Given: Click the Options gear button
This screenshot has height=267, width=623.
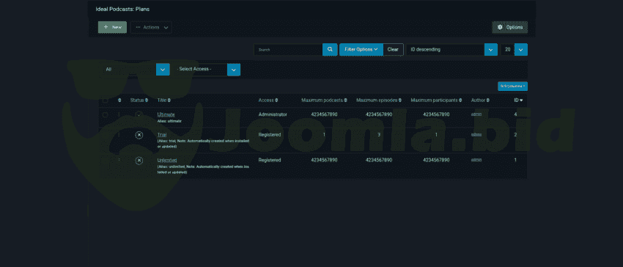Looking at the screenshot, I should pyautogui.click(x=510, y=27).
